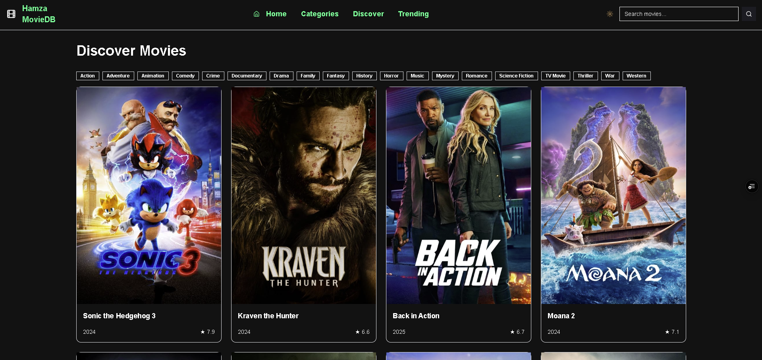Screen dimensions: 762x360
Task: Open the Categories nav item
Action: click(x=320, y=14)
